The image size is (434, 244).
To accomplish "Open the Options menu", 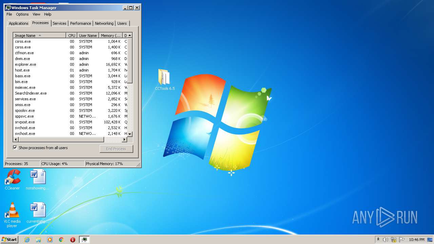I will pyautogui.click(x=22, y=14).
